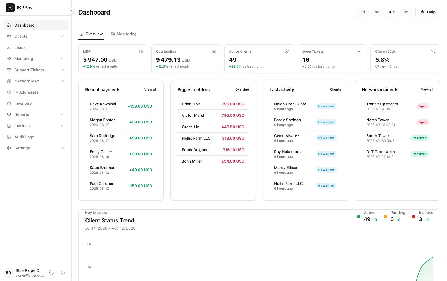Viewport: 447px width, 281px height.
Task: Open the OLT Core North incident
Action: [398, 154]
